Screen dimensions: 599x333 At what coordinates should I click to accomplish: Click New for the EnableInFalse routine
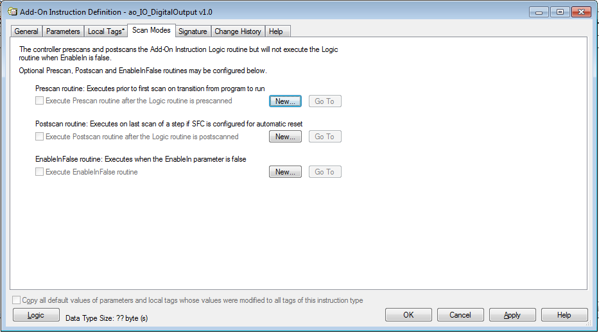click(x=285, y=172)
